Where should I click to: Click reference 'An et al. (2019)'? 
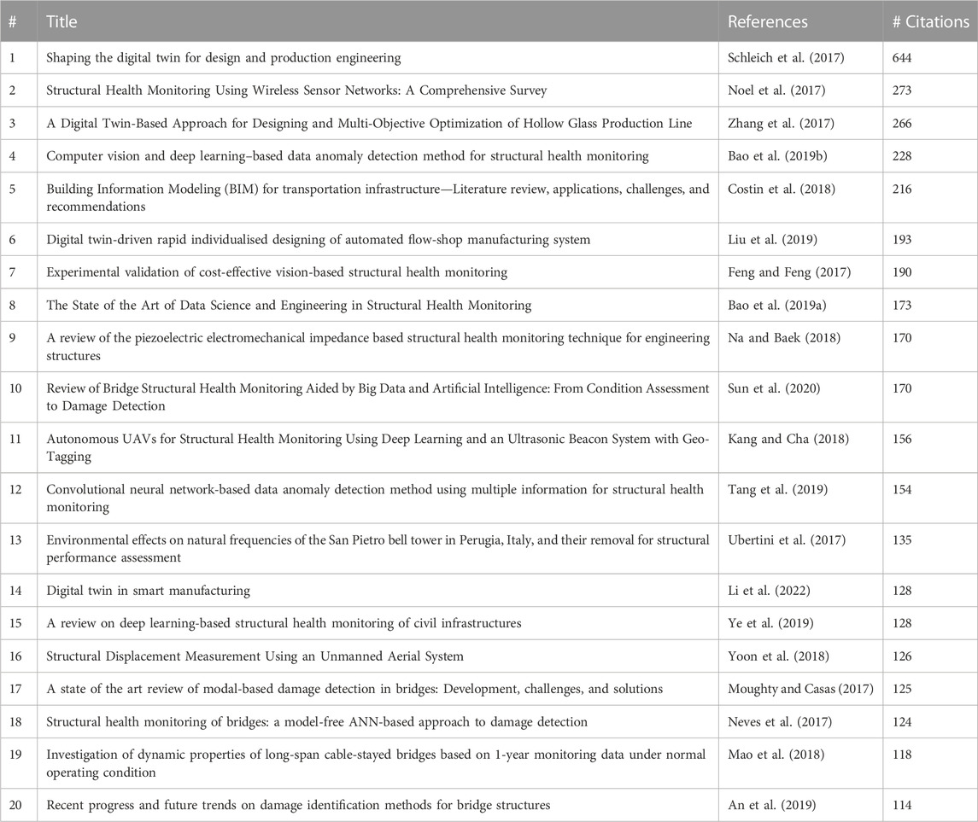(x=771, y=805)
